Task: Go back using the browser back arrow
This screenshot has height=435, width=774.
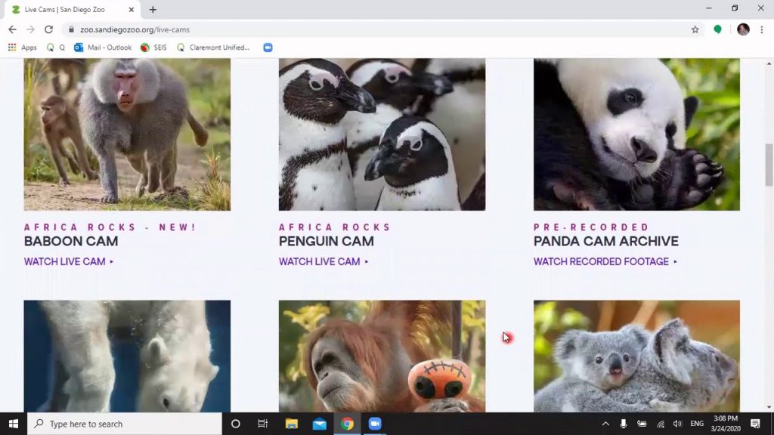Action: tap(12, 29)
